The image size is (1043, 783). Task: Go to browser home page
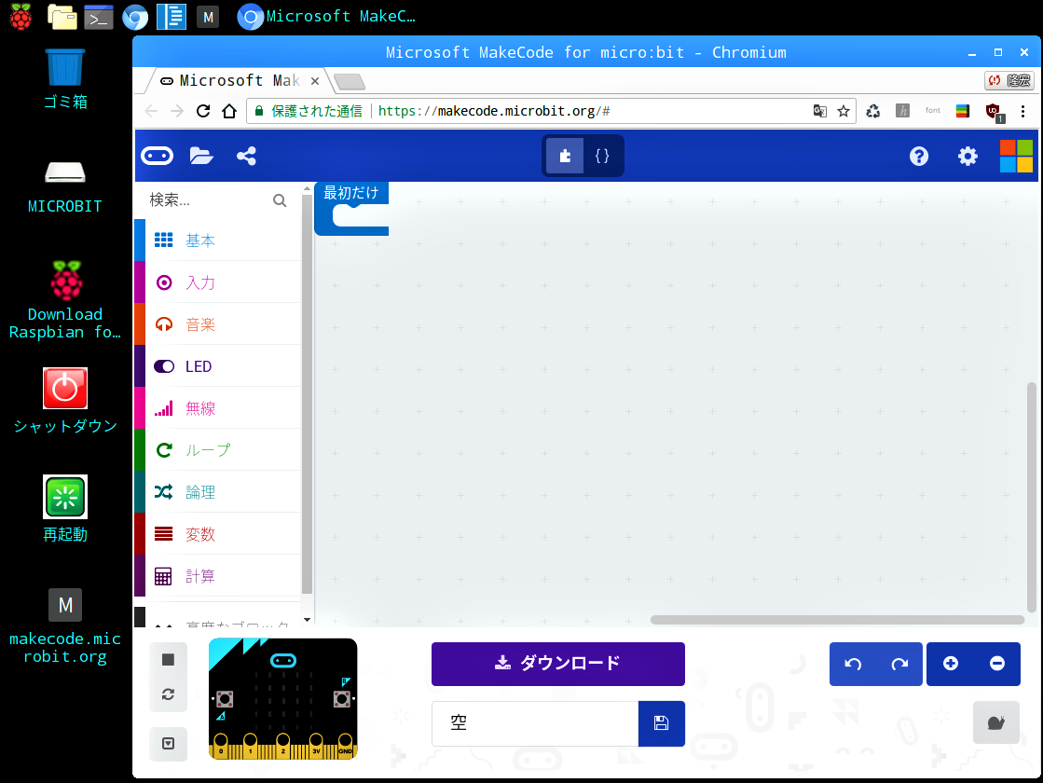(229, 111)
